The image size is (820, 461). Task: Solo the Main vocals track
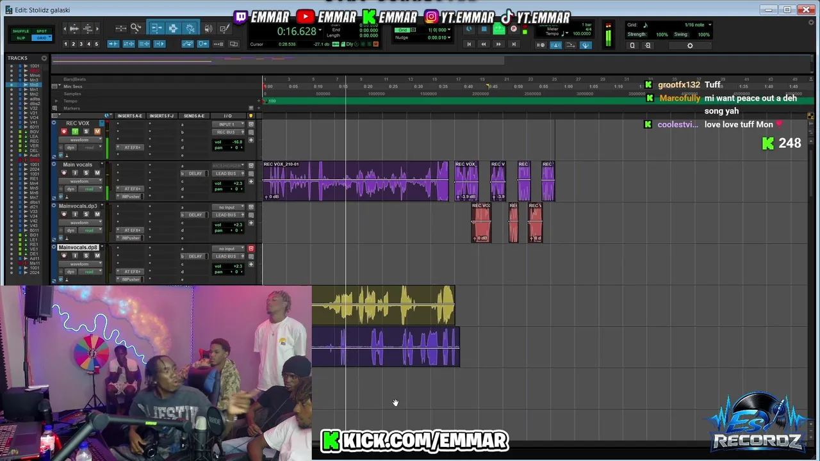point(86,173)
